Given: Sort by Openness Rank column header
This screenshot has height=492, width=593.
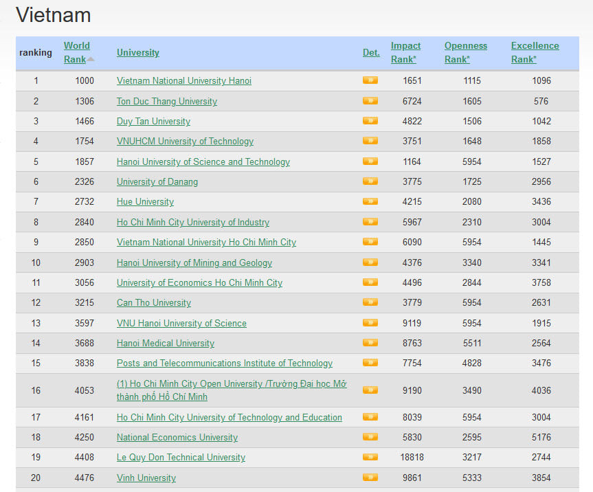Looking at the screenshot, I should 465,52.
